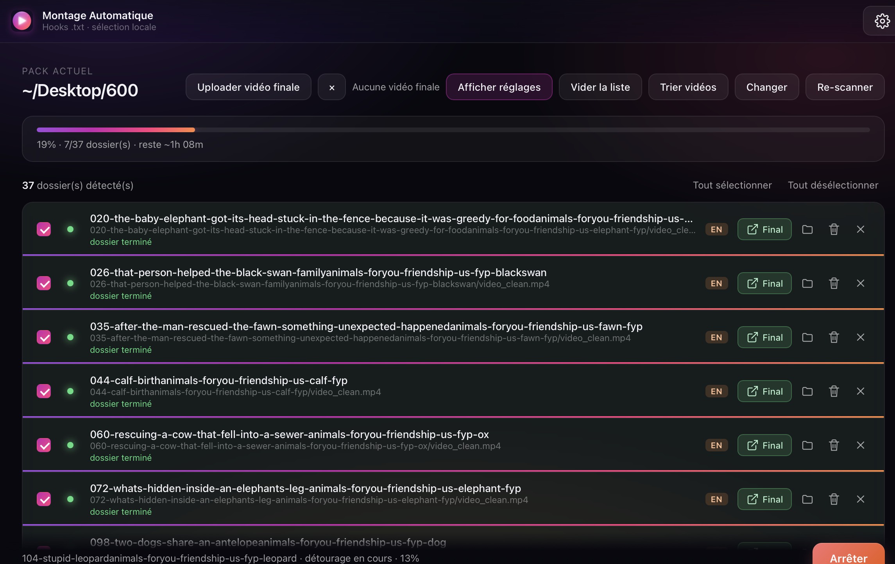
Task: Click the Montage Automatique app logo
Action: point(22,21)
